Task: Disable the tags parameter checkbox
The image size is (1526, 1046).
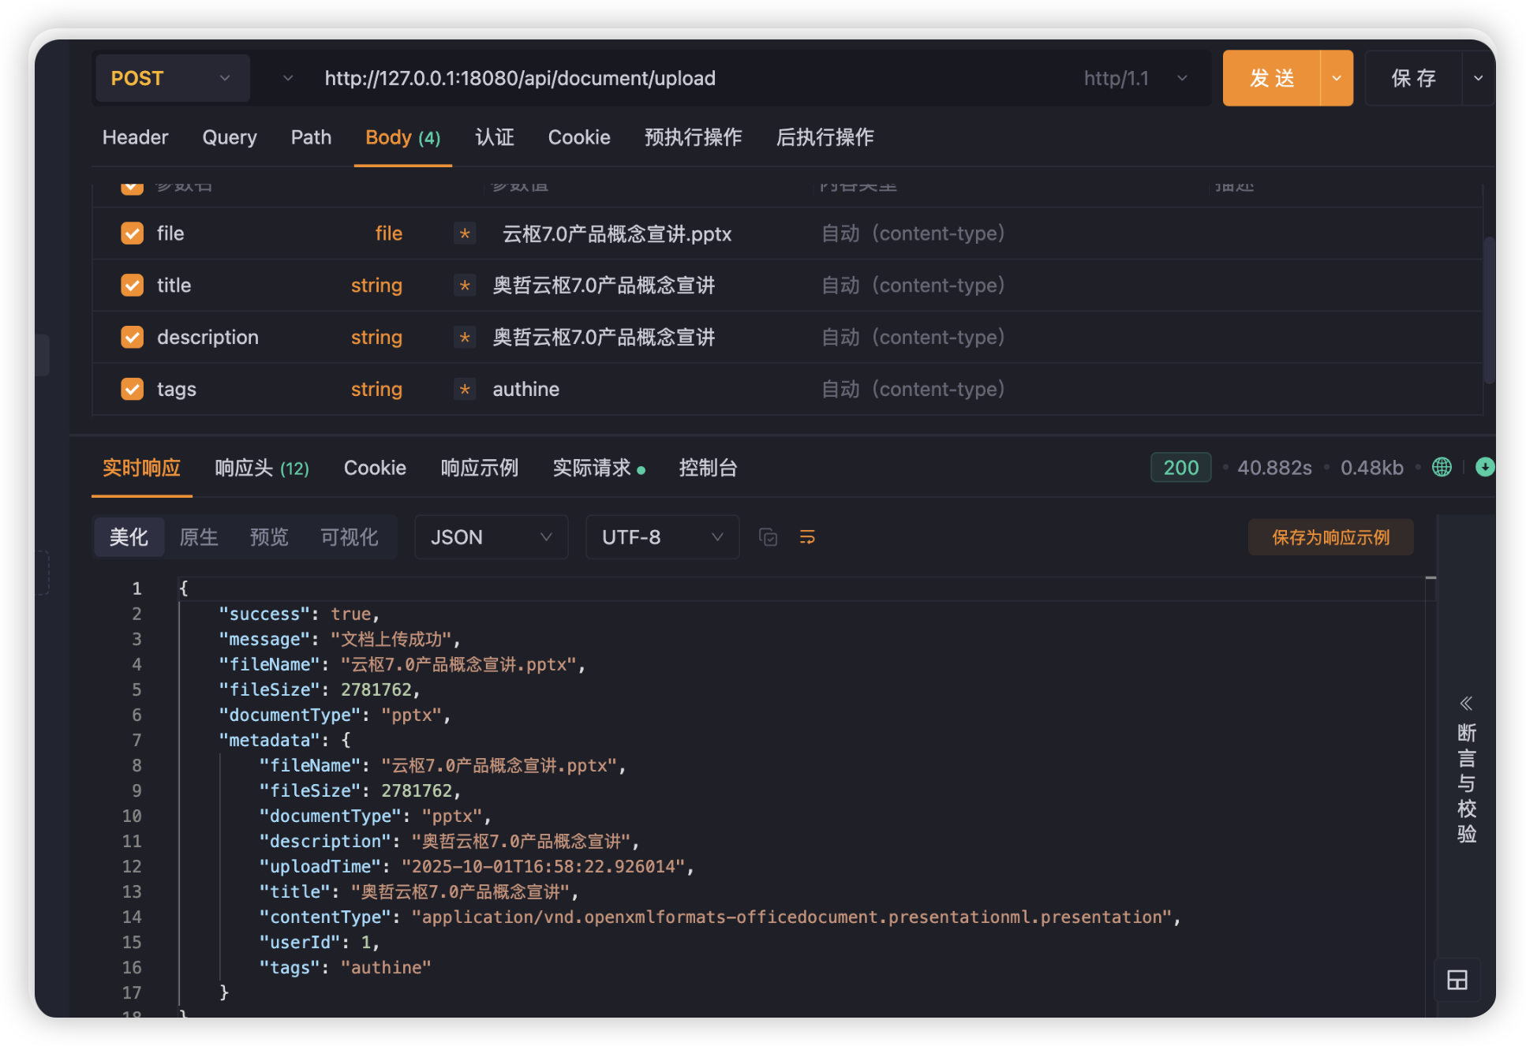Action: [133, 389]
